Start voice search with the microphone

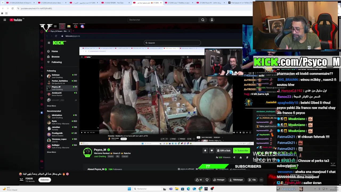212,20
